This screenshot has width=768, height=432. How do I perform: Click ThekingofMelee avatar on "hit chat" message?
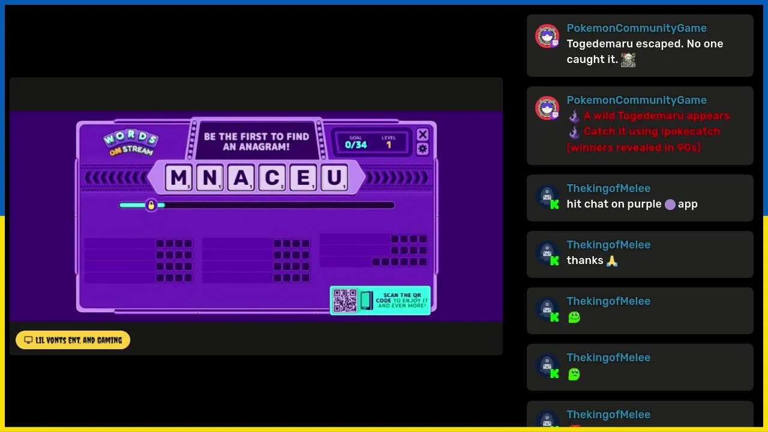tap(547, 197)
